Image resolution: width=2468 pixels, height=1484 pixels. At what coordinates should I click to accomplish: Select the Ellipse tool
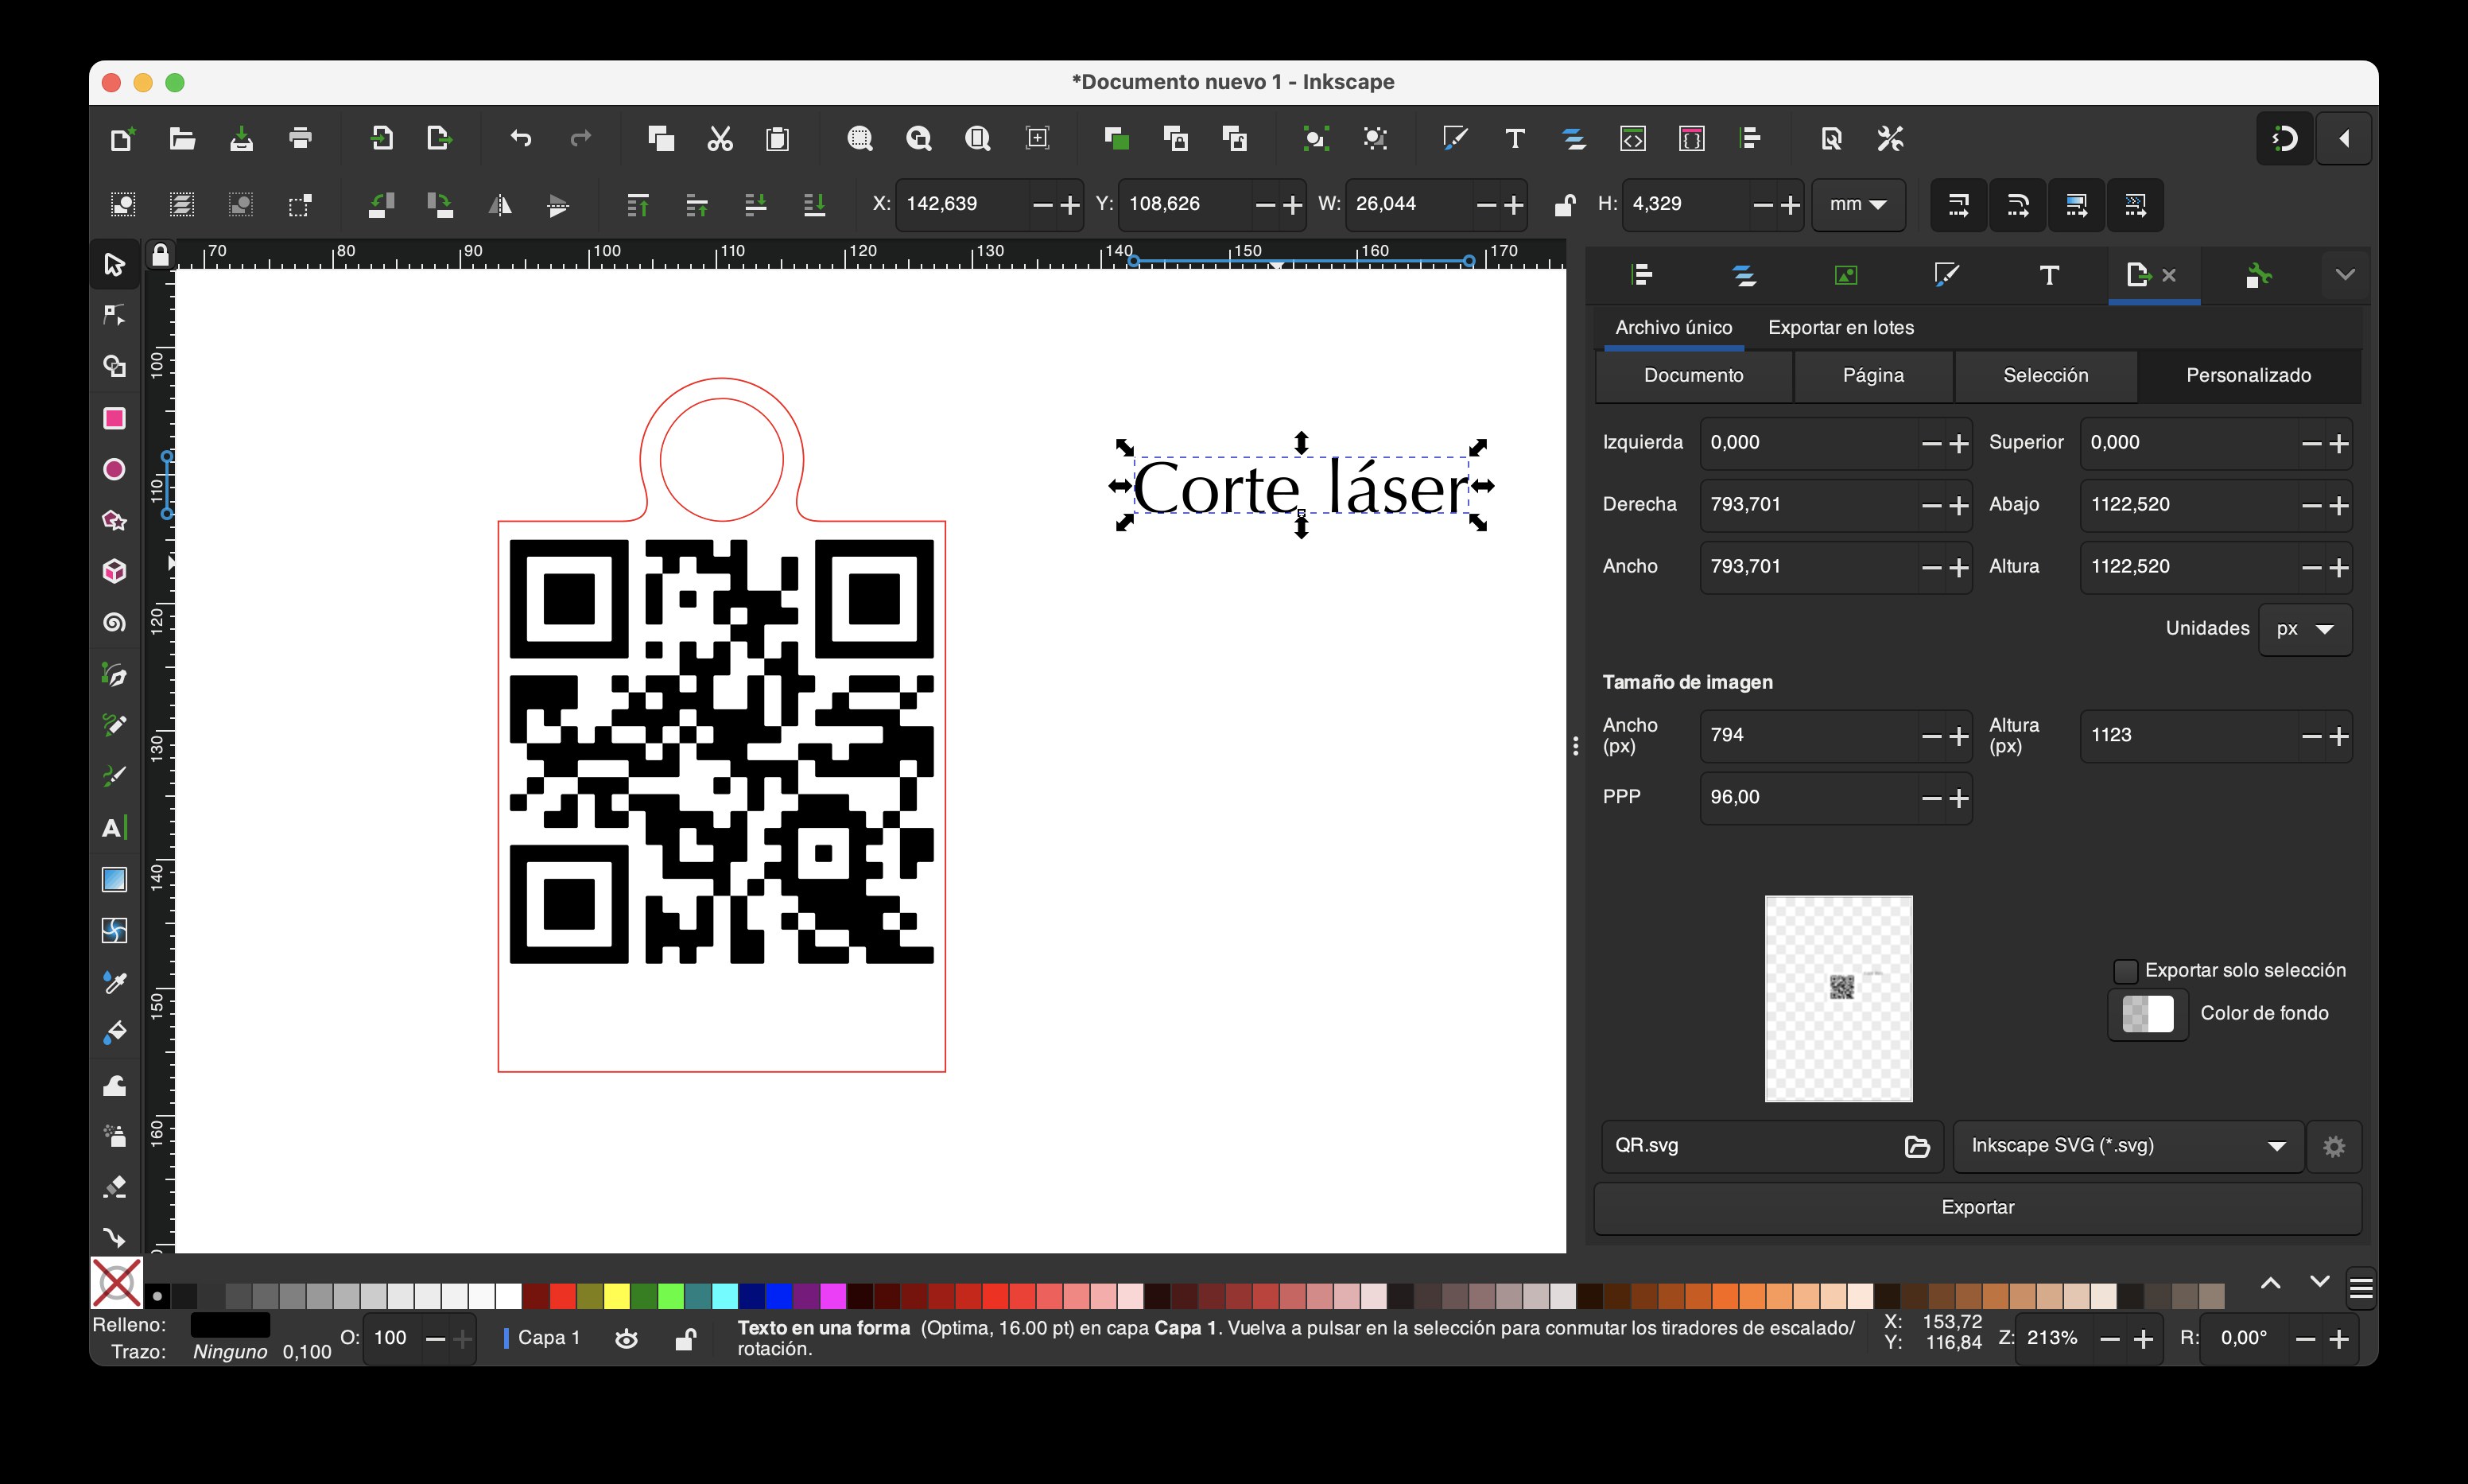click(114, 469)
